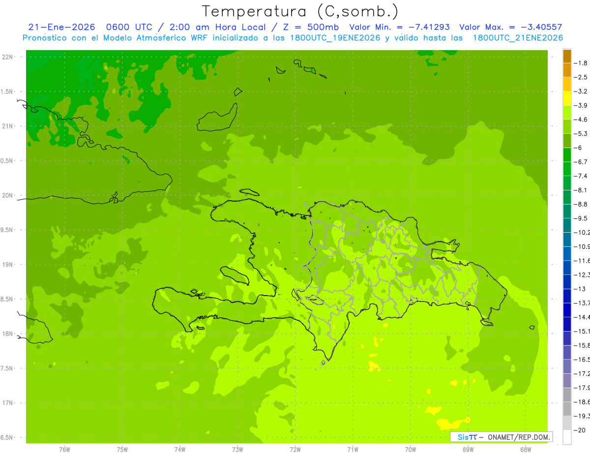The image size is (590, 456).
Task: Click the "75W" longitude axis label
Action: (122, 450)
